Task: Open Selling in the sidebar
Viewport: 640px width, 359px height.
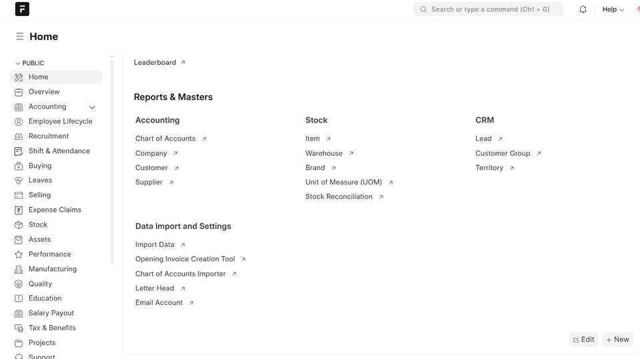Action: [x=39, y=195]
